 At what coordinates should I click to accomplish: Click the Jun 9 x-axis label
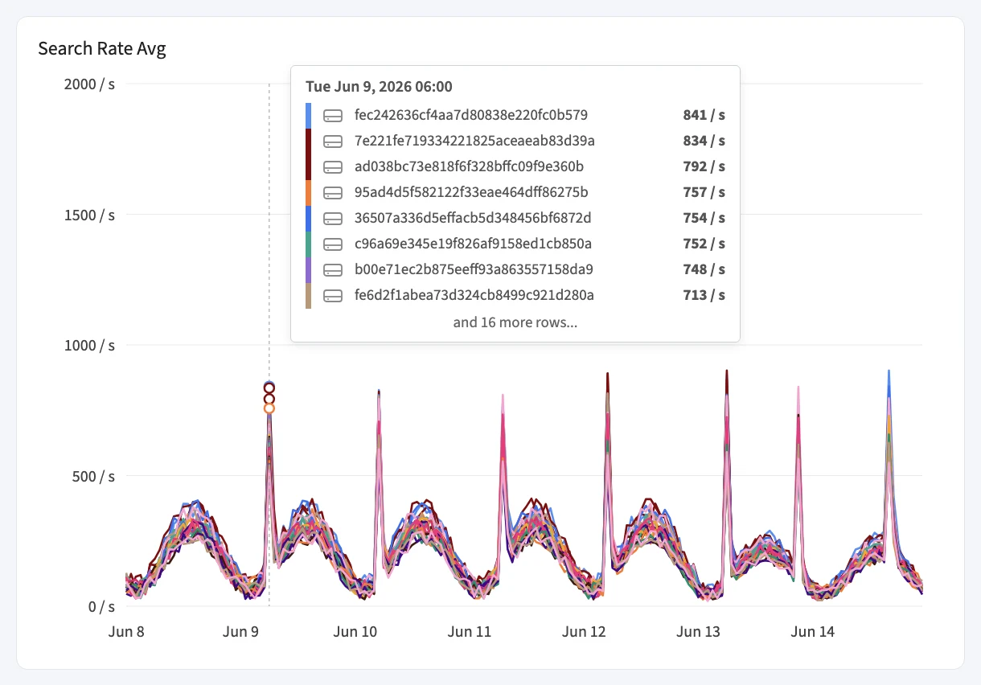tap(240, 632)
